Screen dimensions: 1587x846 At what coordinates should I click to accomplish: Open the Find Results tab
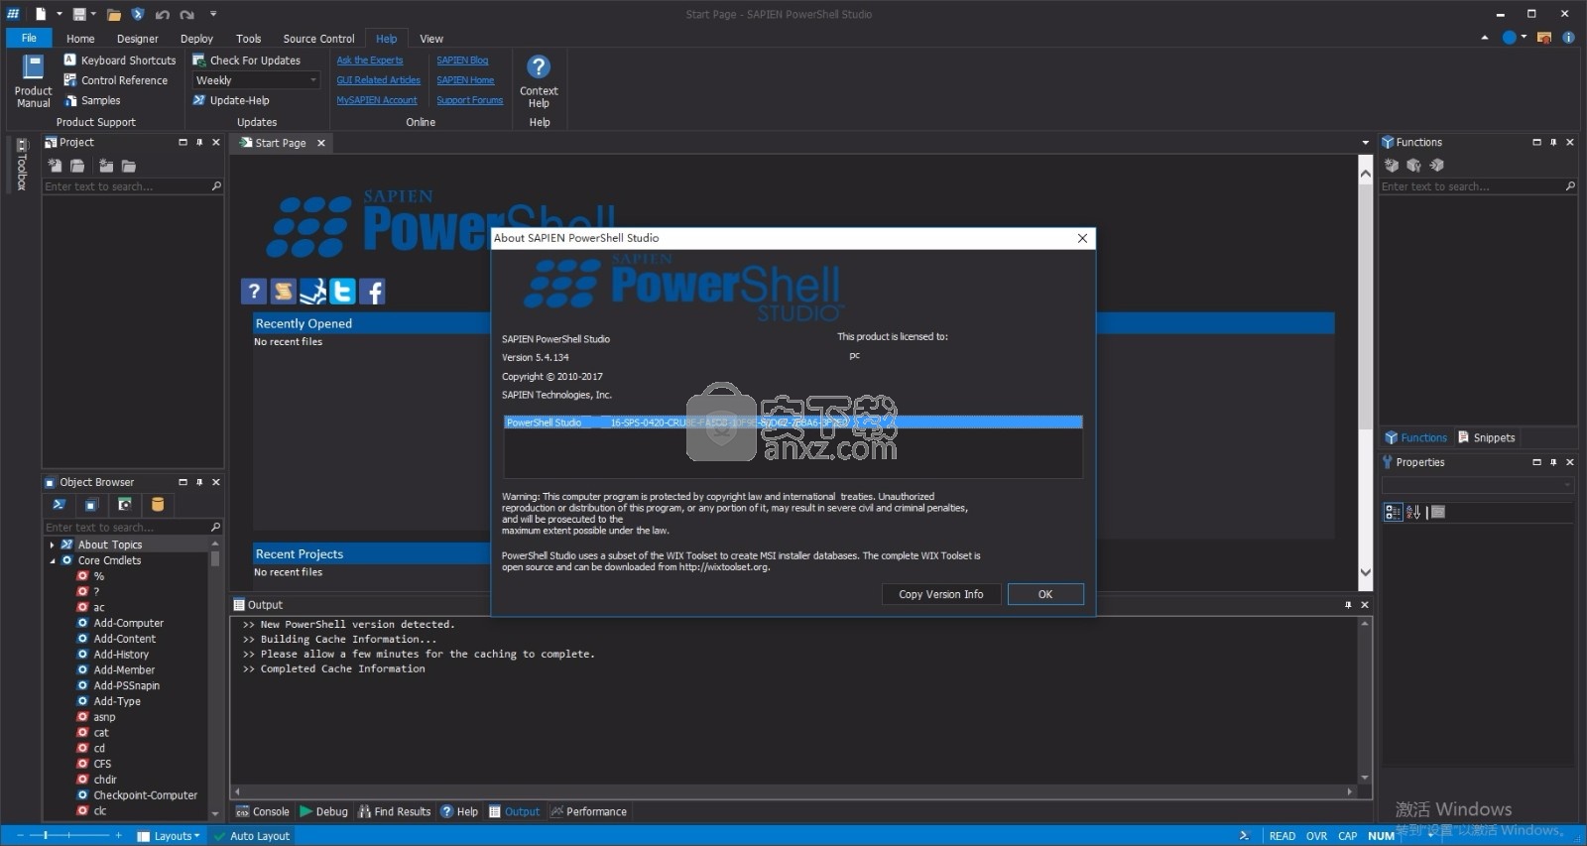click(395, 811)
